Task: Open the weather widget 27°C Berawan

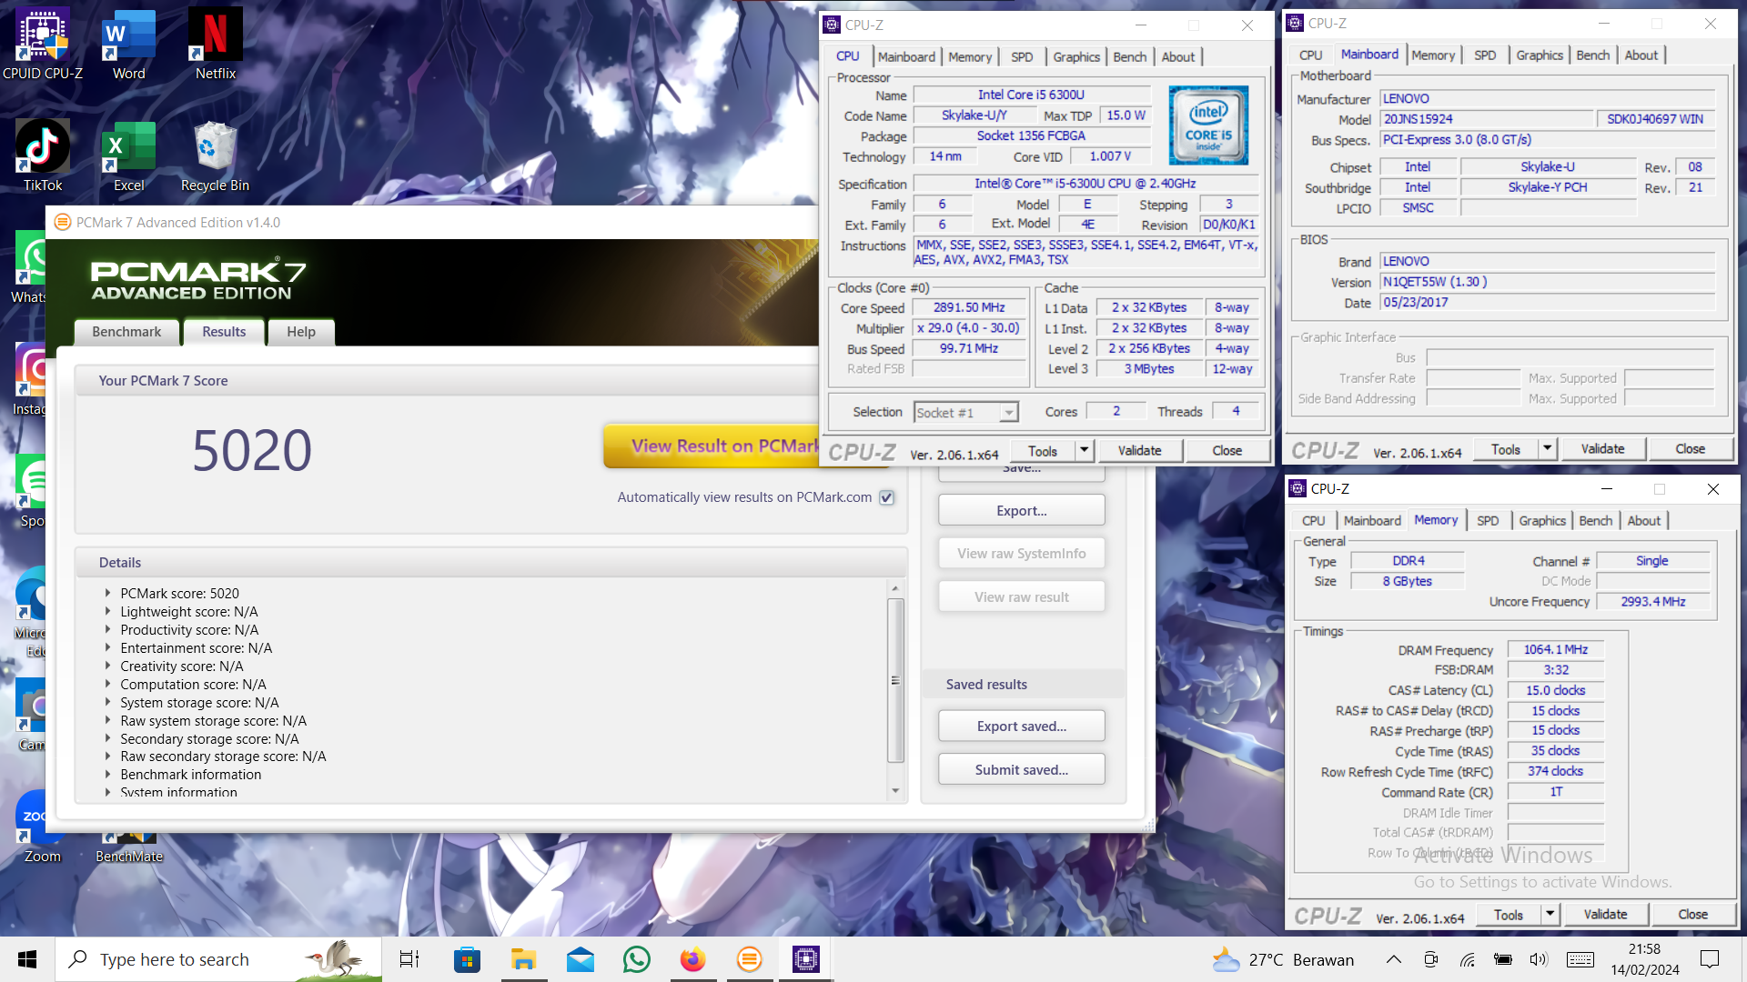Action: 1283,959
